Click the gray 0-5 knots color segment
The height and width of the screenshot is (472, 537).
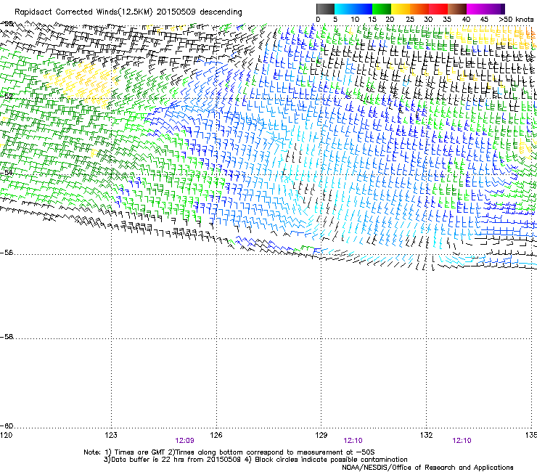point(325,9)
